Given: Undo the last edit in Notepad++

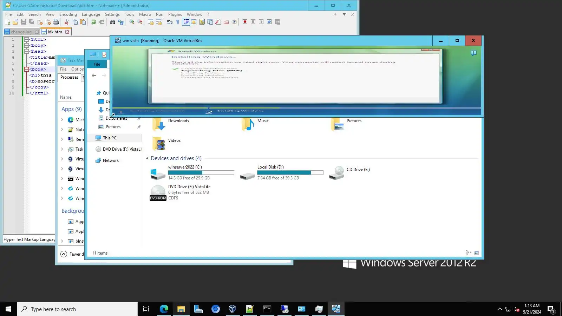Looking at the screenshot, I should point(93,22).
